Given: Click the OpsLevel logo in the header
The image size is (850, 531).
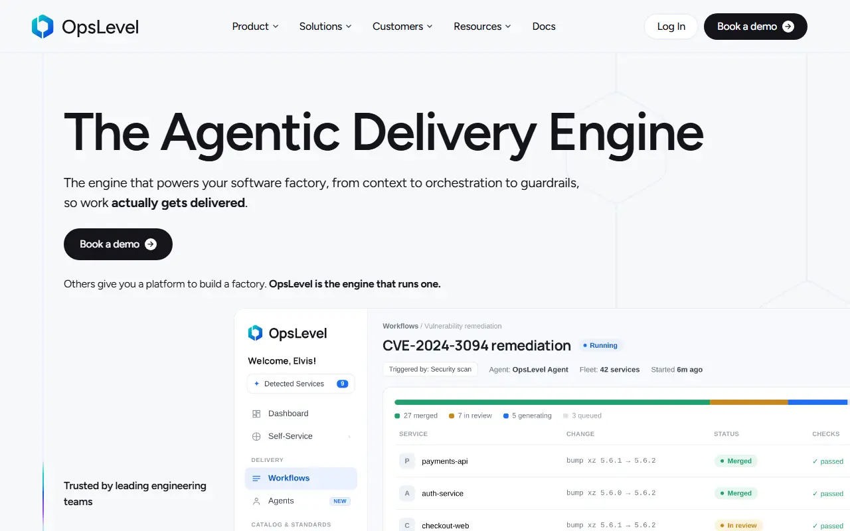Looking at the screenshot, I should (x=85, y=27).
